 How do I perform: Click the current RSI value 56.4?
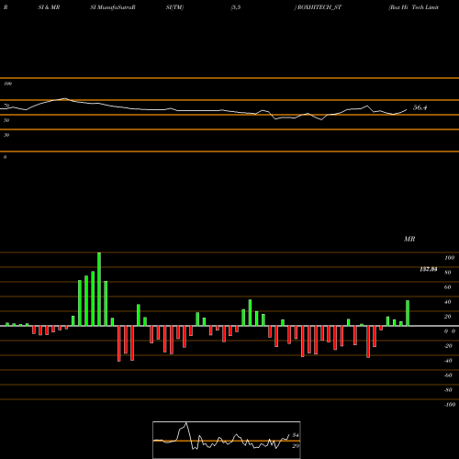(x=420, y=107)
